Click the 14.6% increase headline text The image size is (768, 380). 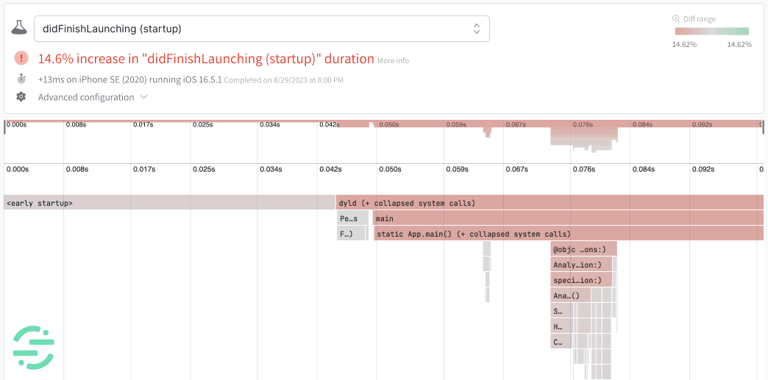coord(206,59)
